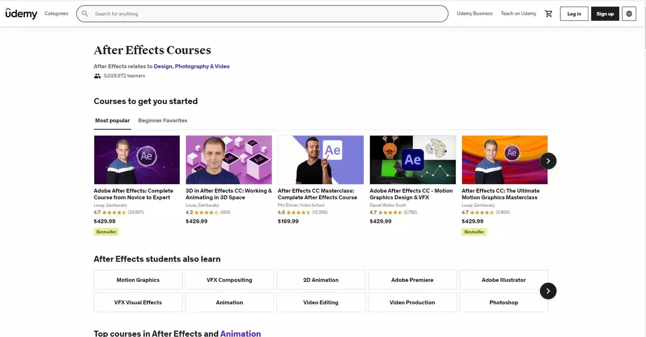Open title After Effects CC Masterclass: Complete Course
The height and width of the screenshot is (337, 646).
click(x=318, y=194)
